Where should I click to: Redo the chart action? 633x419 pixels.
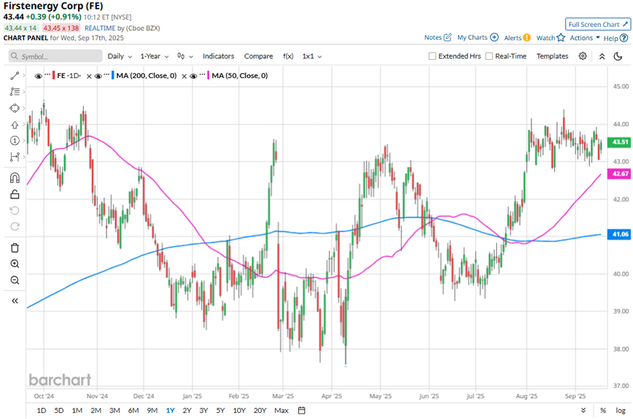[x=15, y=227]
